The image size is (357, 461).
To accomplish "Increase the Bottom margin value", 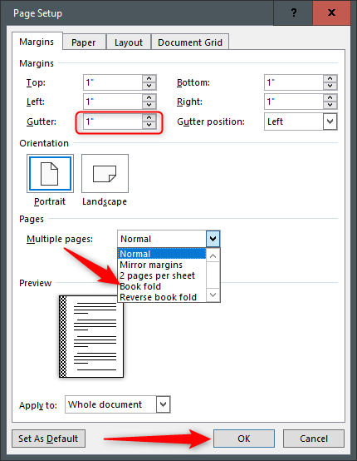I will [x=330, y=78].
